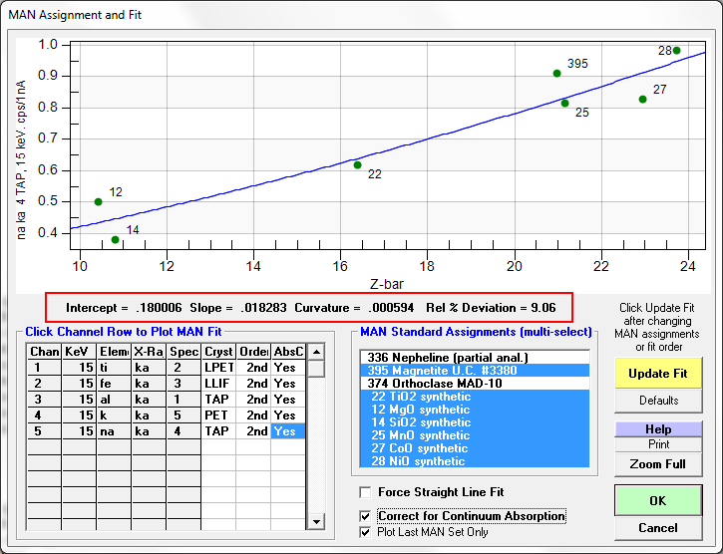Deselect 27 CoO synthetic standard
This screenshot has width=723, height=554.
pyautogui.click(x=474, y=447)
